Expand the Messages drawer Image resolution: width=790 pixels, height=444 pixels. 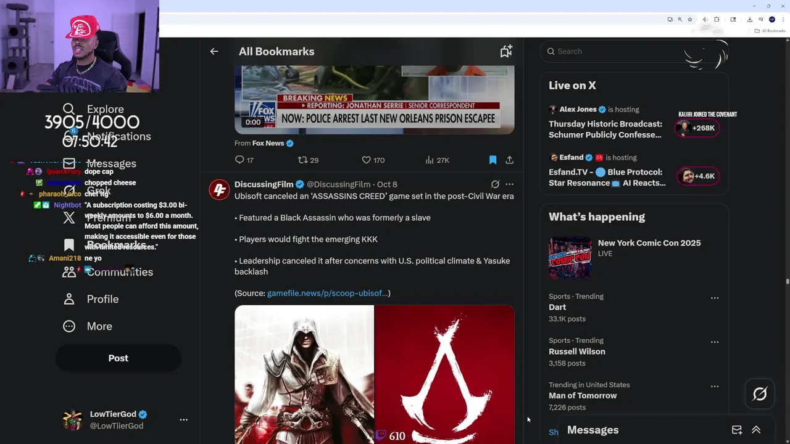tap(756, 430)
